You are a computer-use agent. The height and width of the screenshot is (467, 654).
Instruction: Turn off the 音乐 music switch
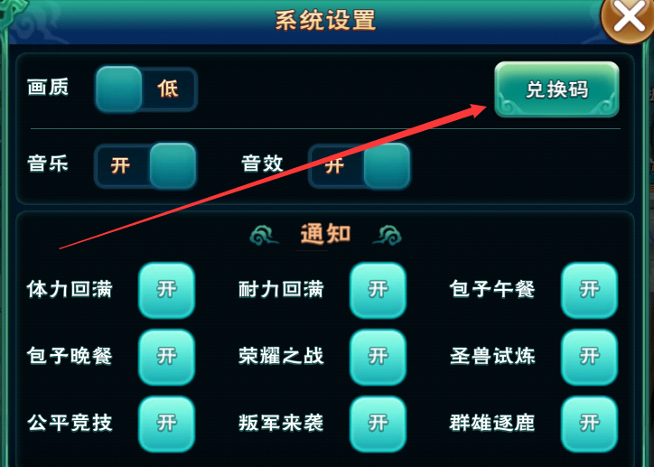click(145, 165)
